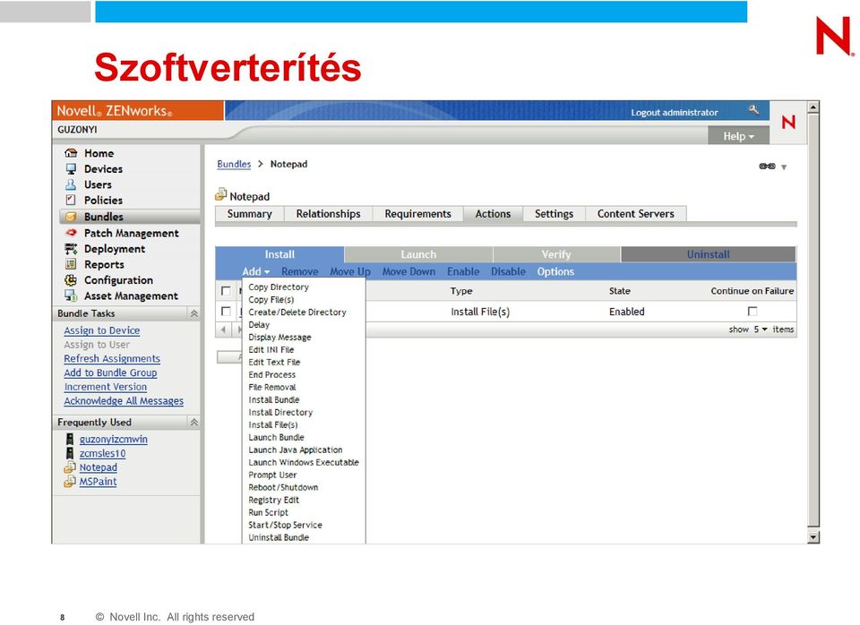Choose Copy Directory from Add menu

(279, 287)
